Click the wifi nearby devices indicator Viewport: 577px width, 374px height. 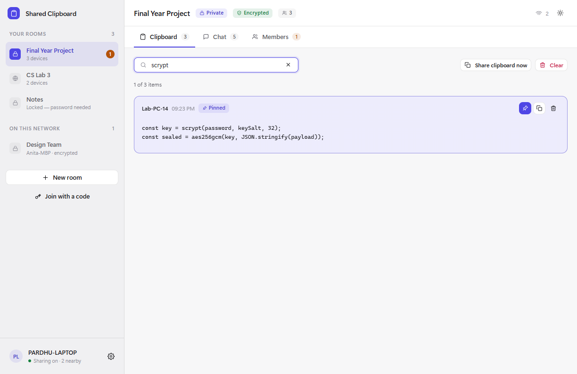(542, 14)
